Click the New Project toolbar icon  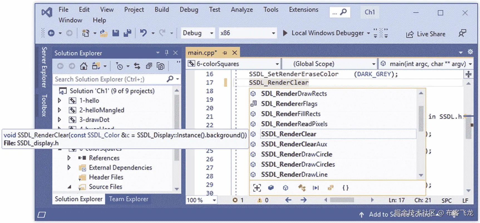point(86,33)
